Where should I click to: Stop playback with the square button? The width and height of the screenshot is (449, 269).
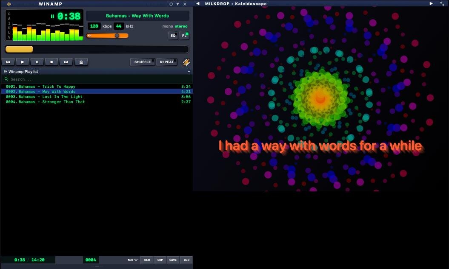coord(51,62)
